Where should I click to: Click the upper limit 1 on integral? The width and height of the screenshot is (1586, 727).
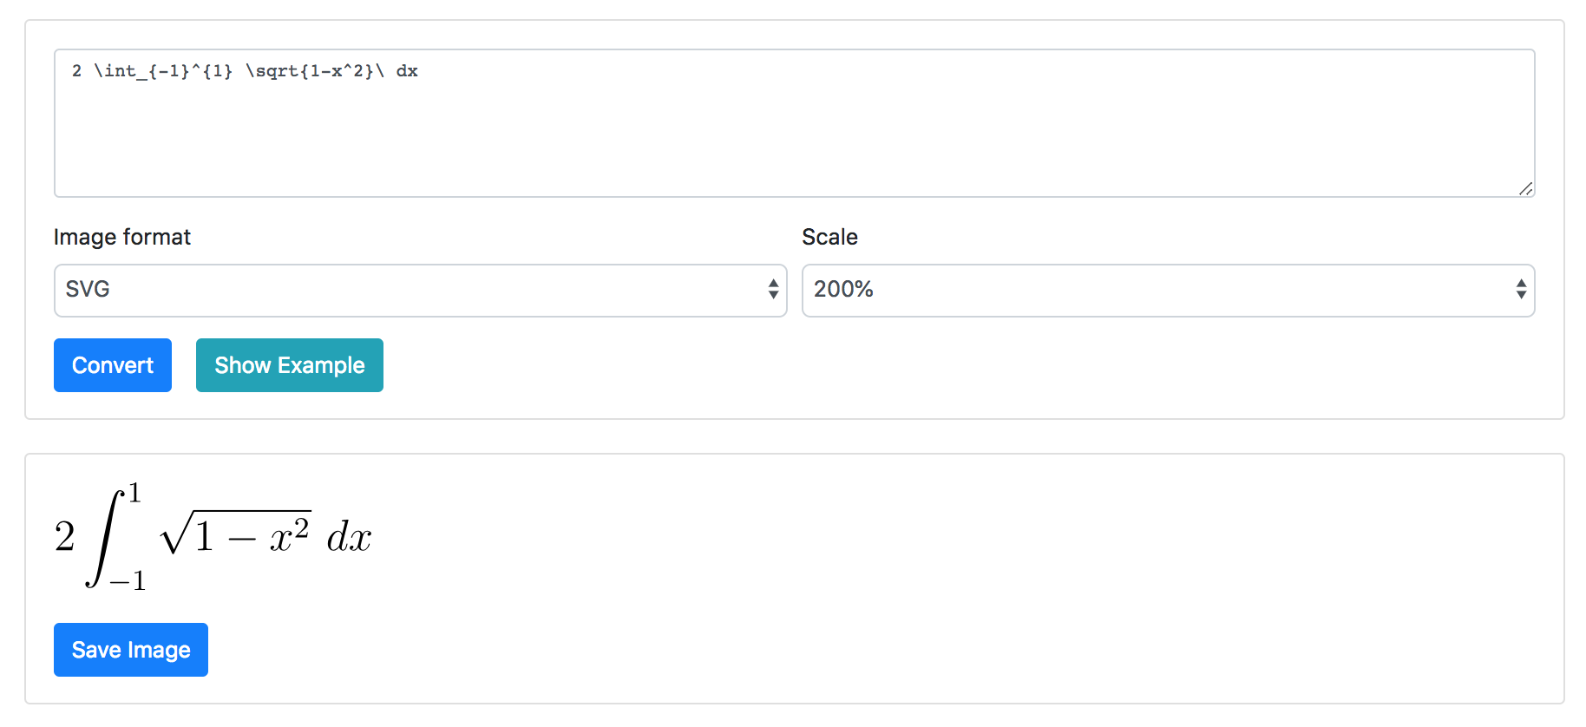point(134,494)
